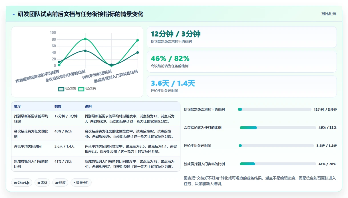Select the 会议结论转为任务的比例 table row label
The image size is (348, 198).
(31, 134)
